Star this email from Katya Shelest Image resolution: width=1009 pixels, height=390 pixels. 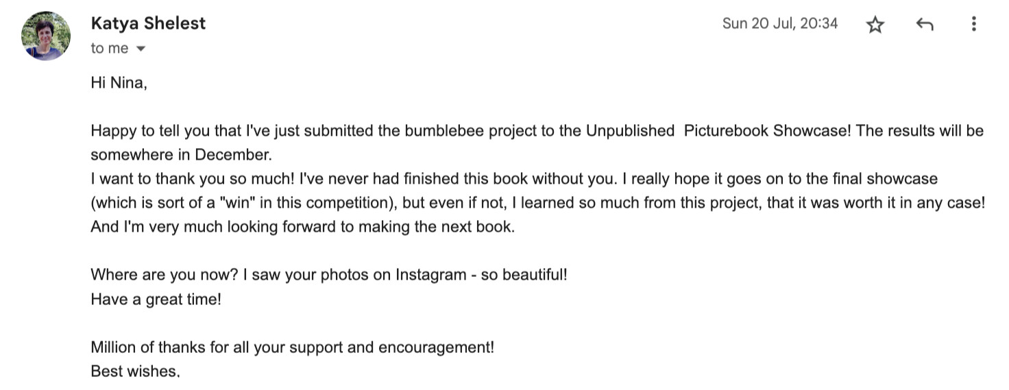(875, 25)
